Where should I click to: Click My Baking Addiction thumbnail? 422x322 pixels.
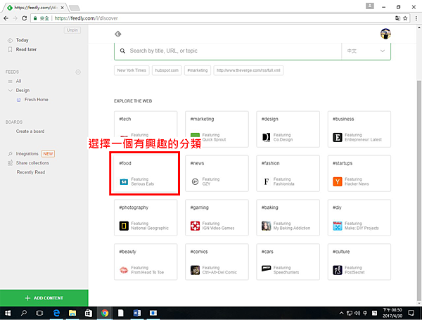pyautogui.click(x=266, y=226)
